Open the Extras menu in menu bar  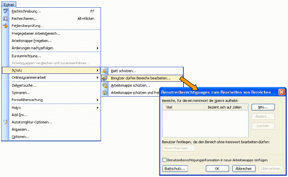pyautogui.click(x=8, y=3)
